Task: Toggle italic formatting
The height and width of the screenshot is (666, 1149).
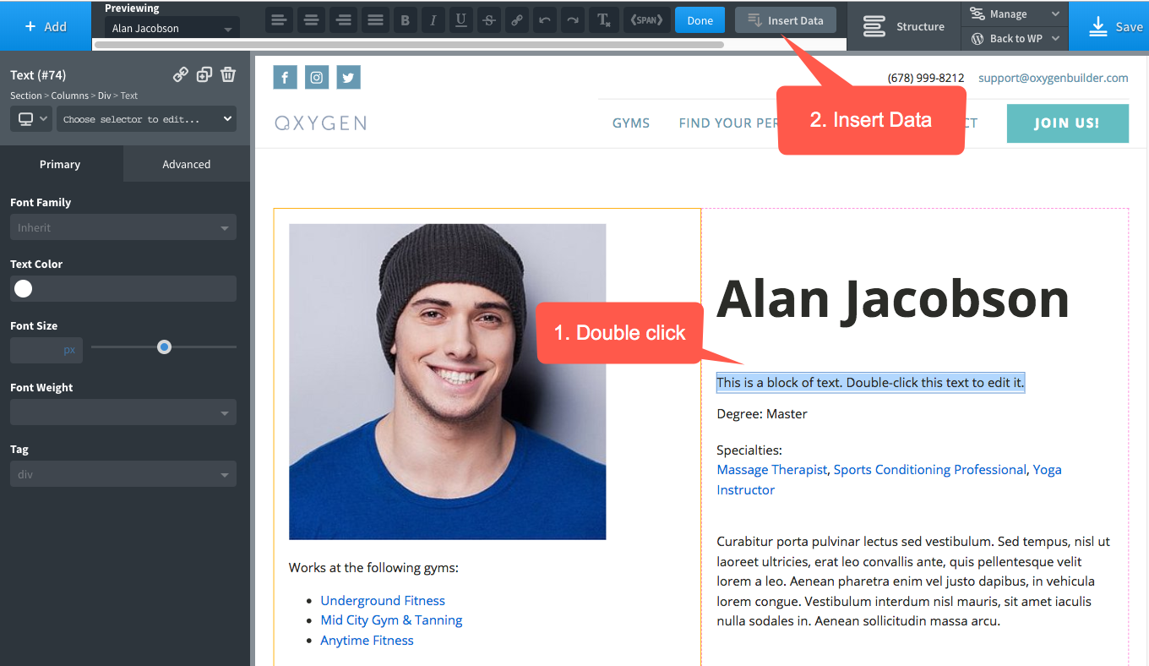Action: tap(433, 20)
